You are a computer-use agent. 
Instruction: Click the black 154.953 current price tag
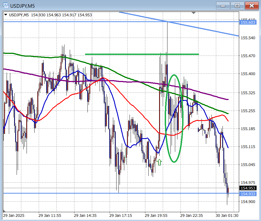point(248,188)
